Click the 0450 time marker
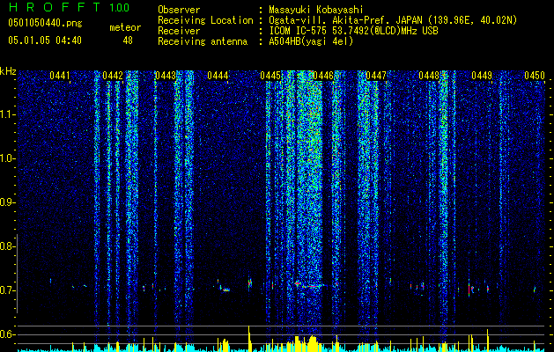This screenshot has height=352, width=554. 535,76
